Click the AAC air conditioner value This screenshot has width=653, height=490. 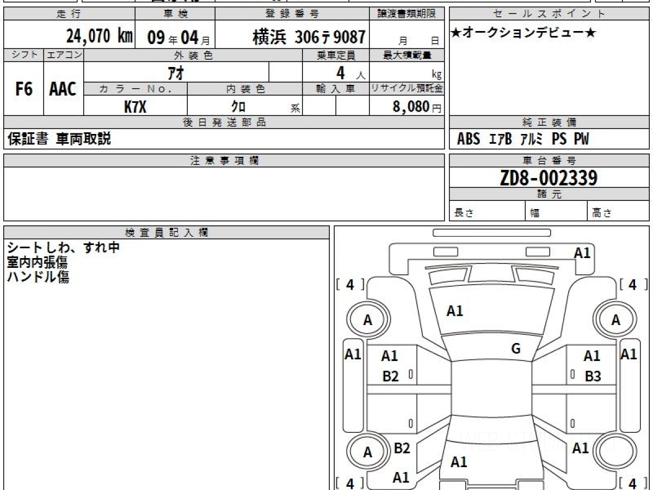[63, 89]
